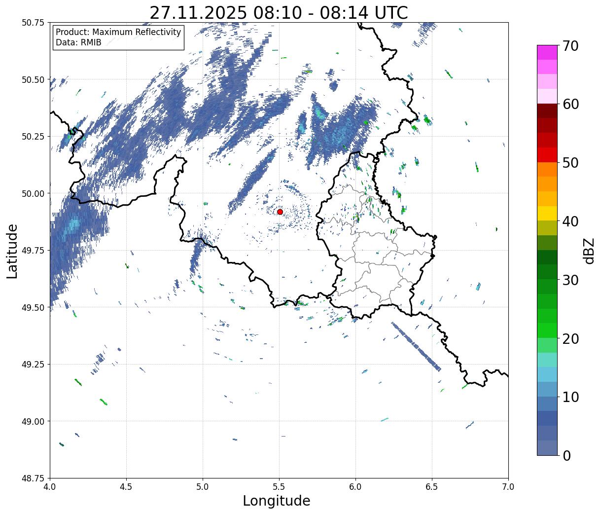Click the latitude tick label 50.00
The image size is (601, 513).
tap(33, 193)
